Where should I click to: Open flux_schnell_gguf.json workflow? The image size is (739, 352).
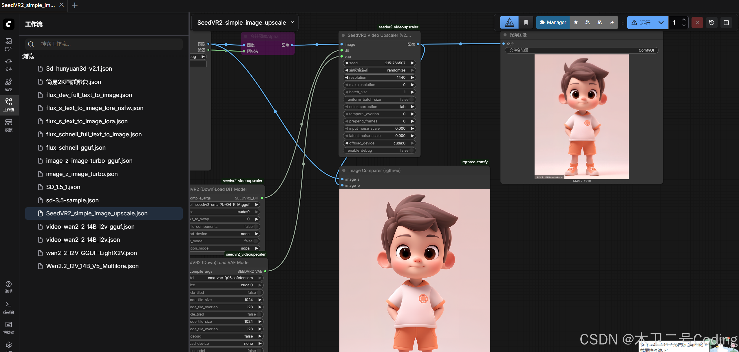coord(76,148)
